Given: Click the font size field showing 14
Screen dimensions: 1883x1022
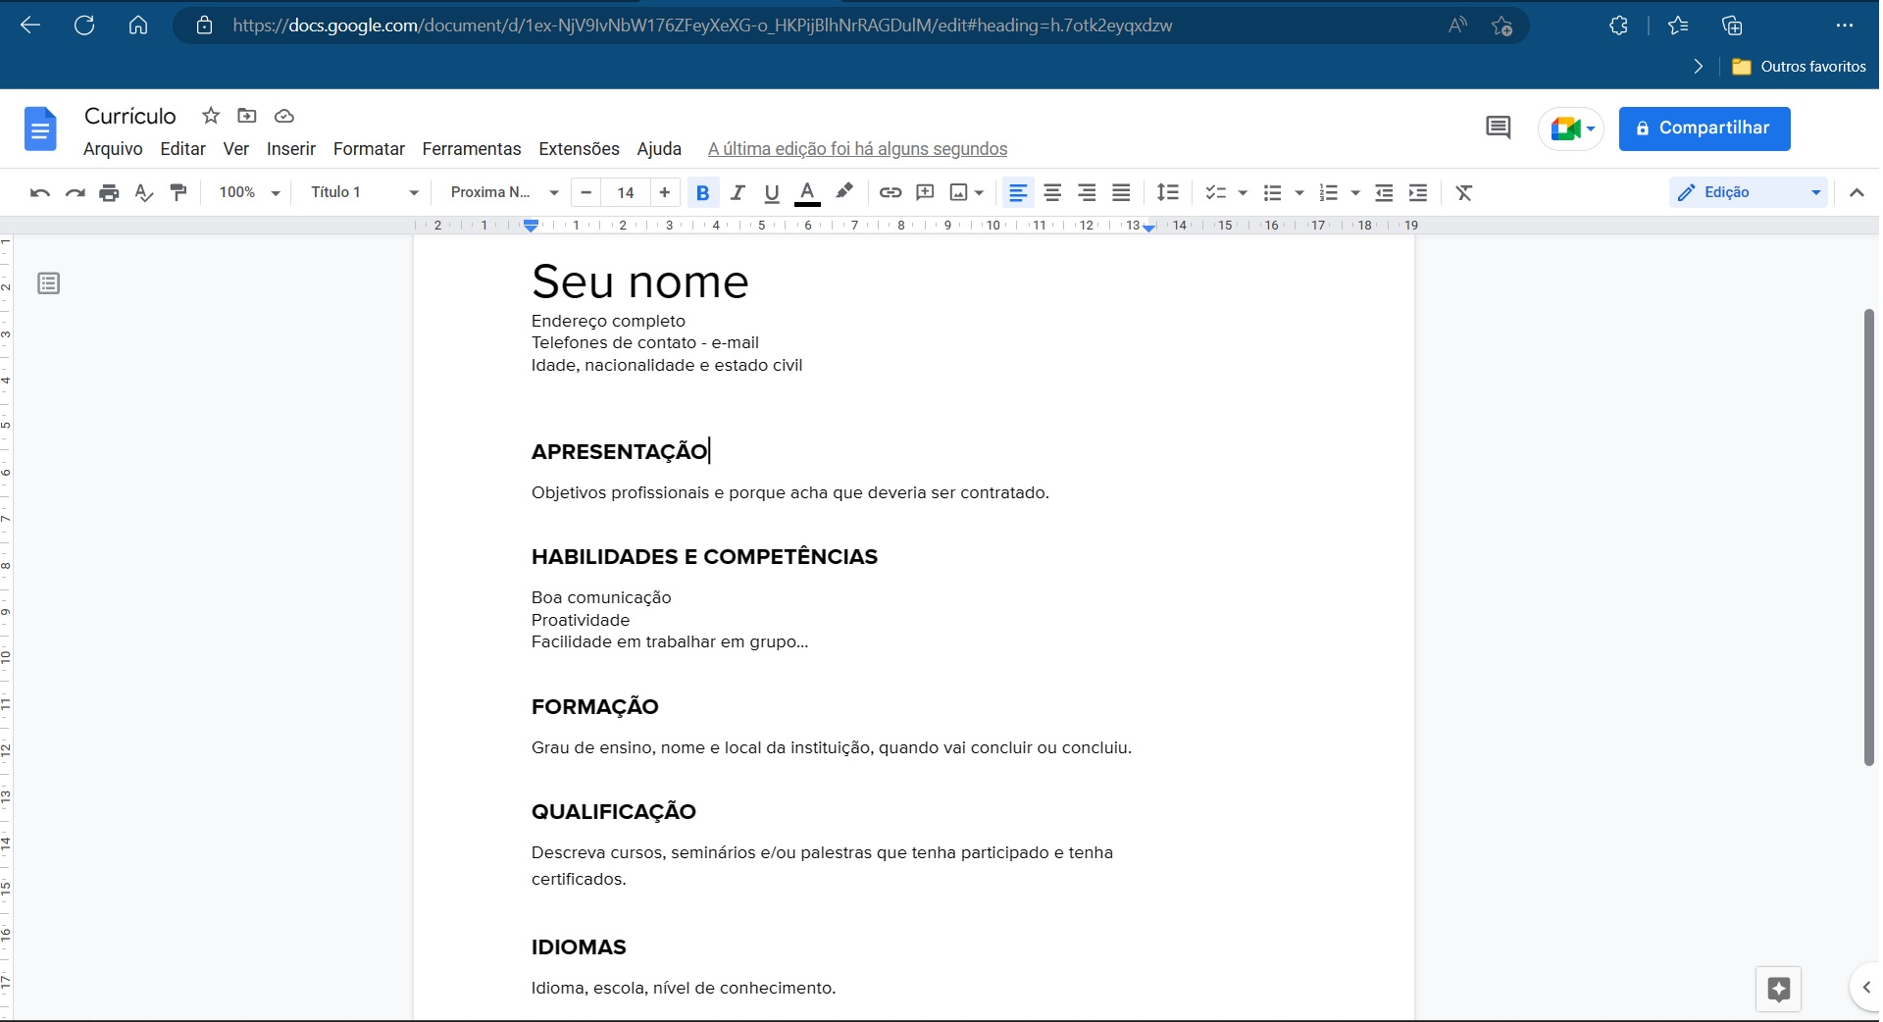Looking at the screenshot, I should pyautogui.click(x=626, y=193).
